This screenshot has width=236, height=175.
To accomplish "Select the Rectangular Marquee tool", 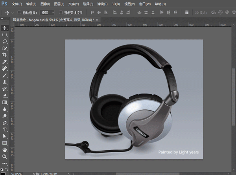I will [4, 35].
